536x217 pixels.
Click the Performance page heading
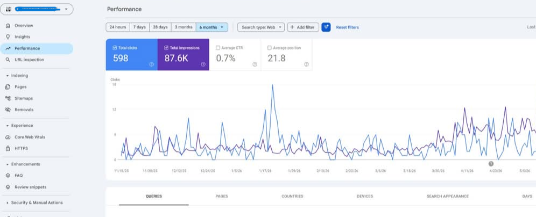click(x=124, y=9)
